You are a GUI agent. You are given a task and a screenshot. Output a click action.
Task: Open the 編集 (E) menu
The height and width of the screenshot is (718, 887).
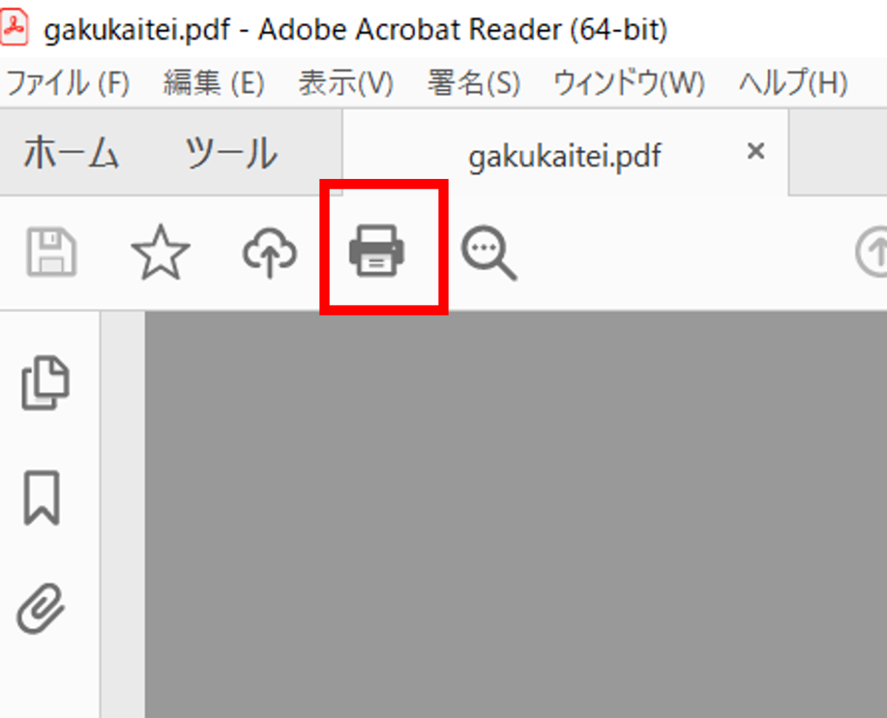coord(214,84)
